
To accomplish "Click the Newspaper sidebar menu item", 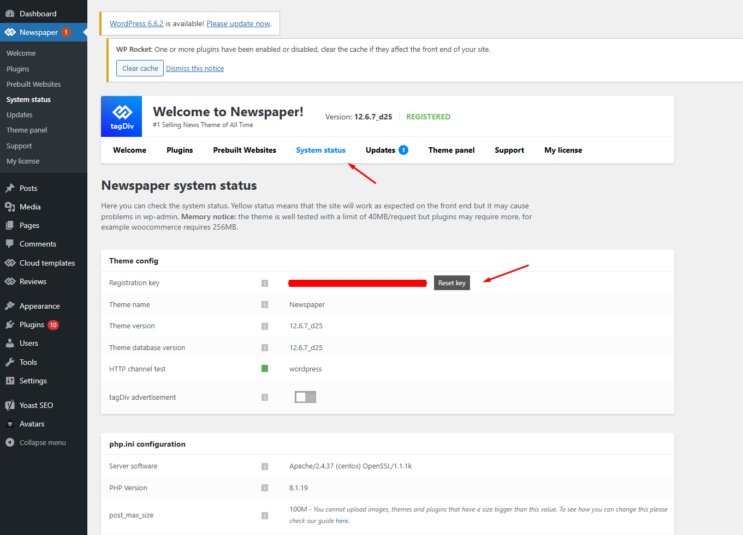I will coord(44,32).
